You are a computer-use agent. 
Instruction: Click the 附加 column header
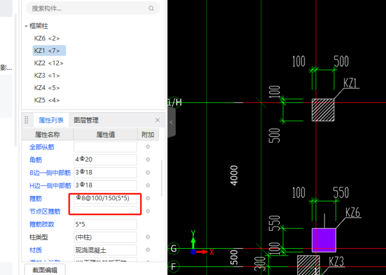148,134
